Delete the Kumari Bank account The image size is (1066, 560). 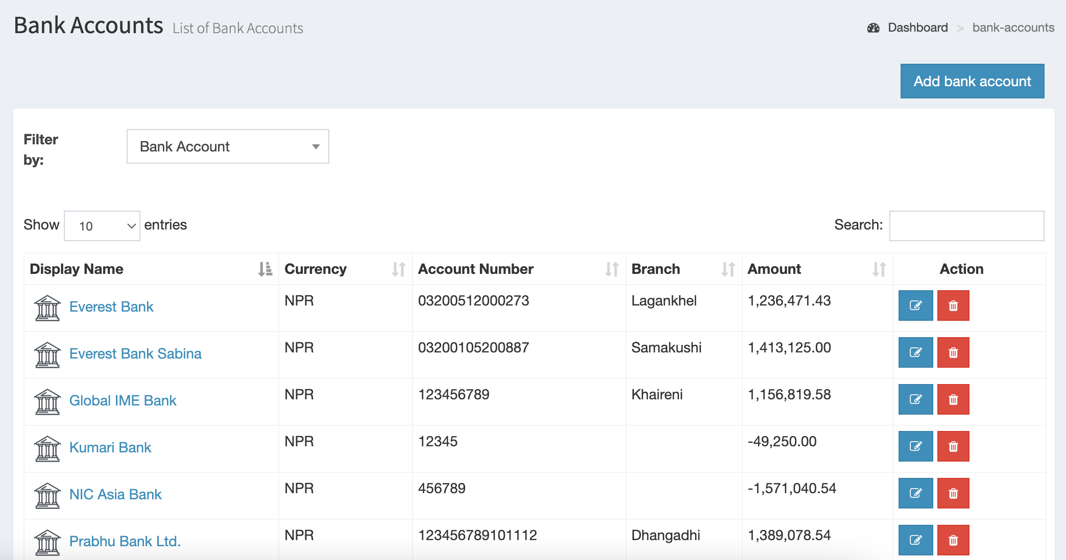point(953,446)
